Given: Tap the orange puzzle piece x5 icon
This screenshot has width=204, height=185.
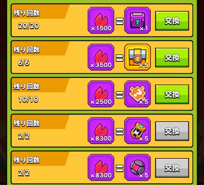Looking at the screenshot, I should [137, 94].
